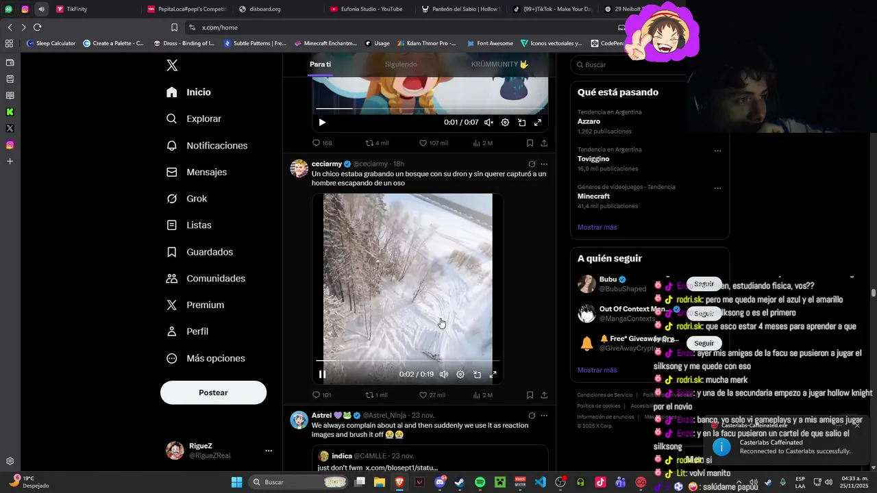Screen dimensions: 877x493
Task: Bookmark the ceciarmy bear video post
Action: tap(530, 395)
